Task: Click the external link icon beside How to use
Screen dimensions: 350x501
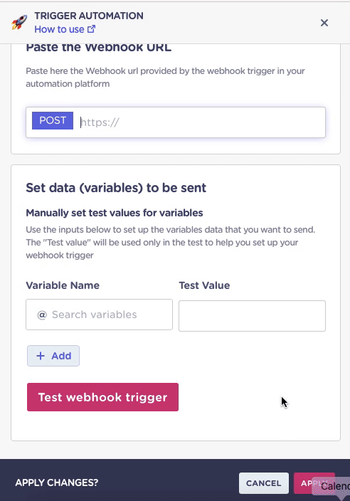Action: 91,29
